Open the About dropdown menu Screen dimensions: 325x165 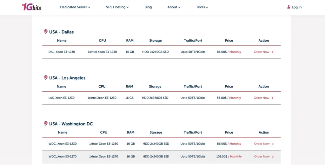(x=174, y=7)
